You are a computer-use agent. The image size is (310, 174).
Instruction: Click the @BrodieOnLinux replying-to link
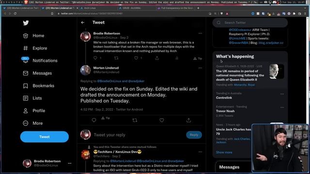click(x=109, y=81)
